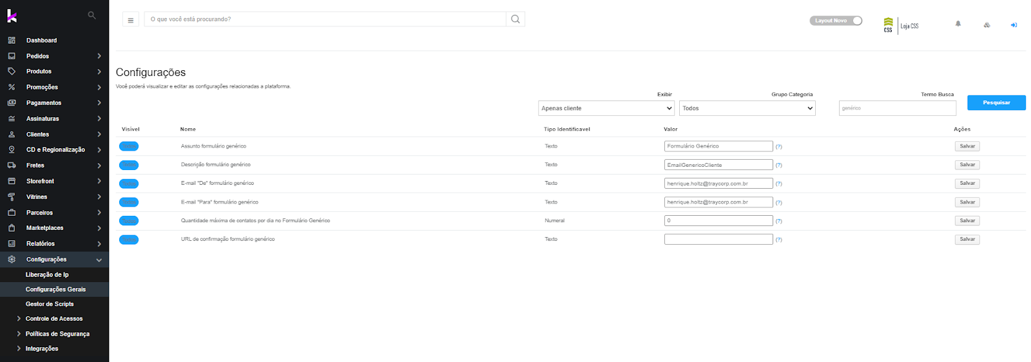Viewport: 1031px width, 362px height.
Task: Click the Produtos tag icon
Action: tap(12, 71)
